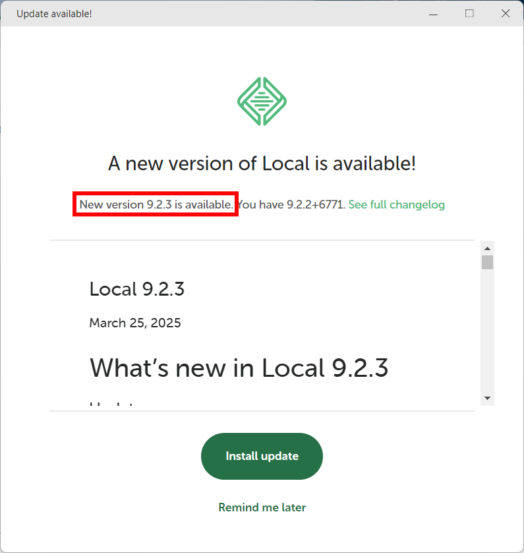The height and width of the screenshot is (553, 524).
Task: Click 'What's new in Local 9.2.3' heading
Action: coord(239,368)
